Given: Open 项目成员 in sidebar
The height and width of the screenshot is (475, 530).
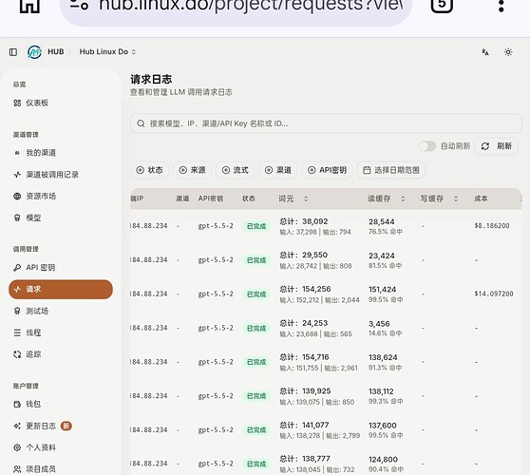Looking at the screenshot, I should pyautogui.click(x=61, y=469).
